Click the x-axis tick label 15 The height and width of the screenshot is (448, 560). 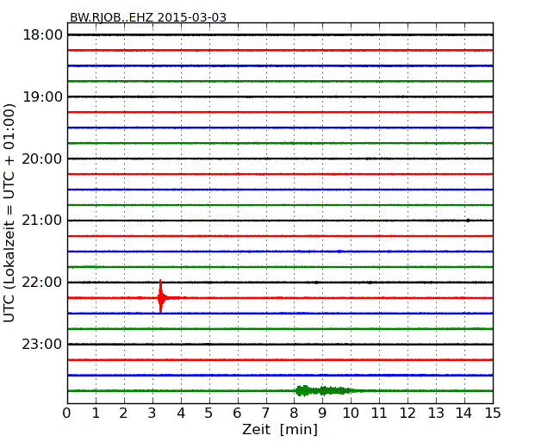pos(493,414)
